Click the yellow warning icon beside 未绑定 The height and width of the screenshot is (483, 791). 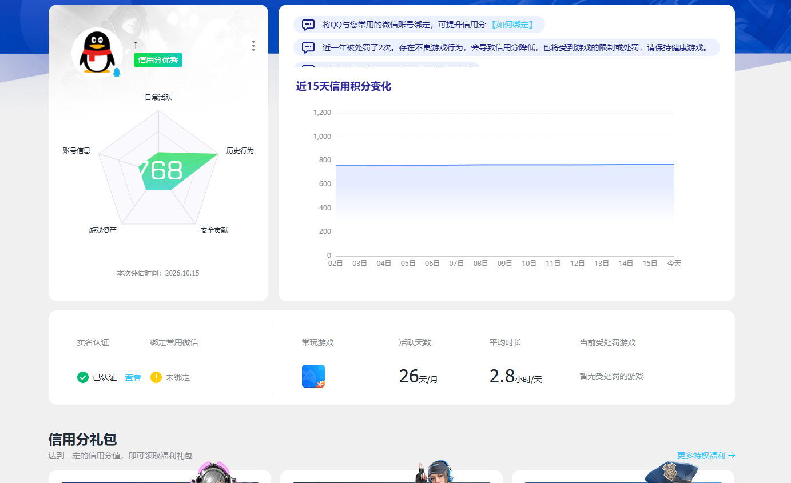pos(156,377)
